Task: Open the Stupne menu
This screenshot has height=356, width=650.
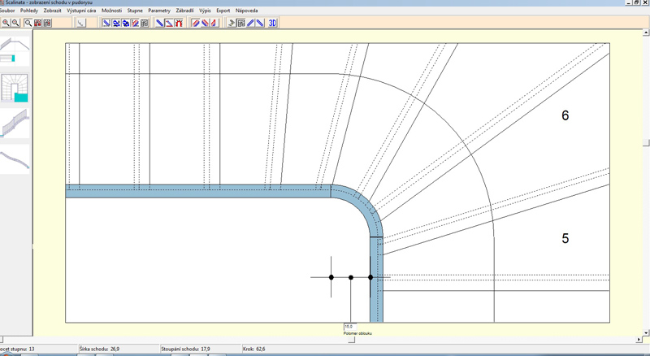Action: pos(135,11)
